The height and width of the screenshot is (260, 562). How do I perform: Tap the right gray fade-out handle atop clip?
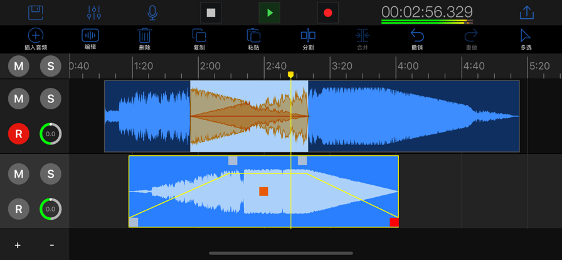pyautogui.click(x=302, y=161)
